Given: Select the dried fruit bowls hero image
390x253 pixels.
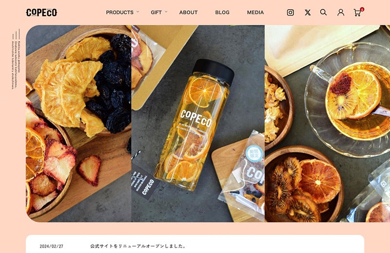Looking at the screenshot, I should 78,124.
